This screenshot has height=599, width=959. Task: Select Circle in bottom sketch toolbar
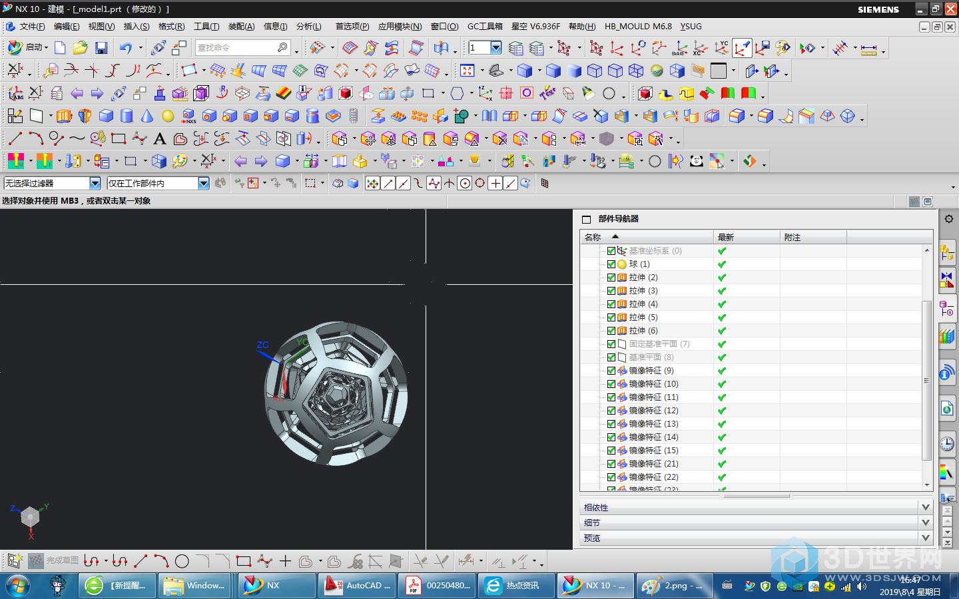pos(182,561)
